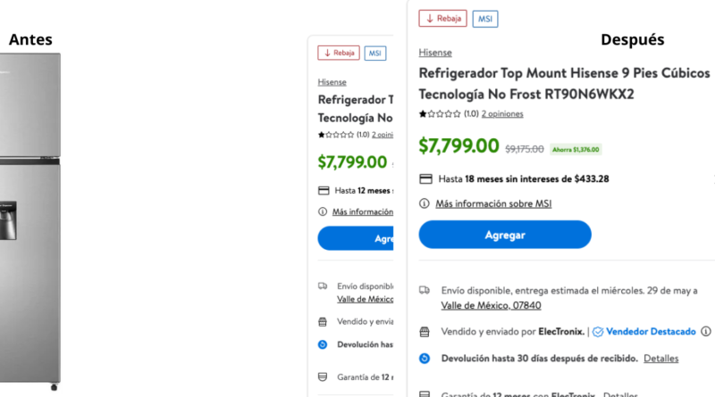Change location Valle de México, 07840

pos(491,305)
